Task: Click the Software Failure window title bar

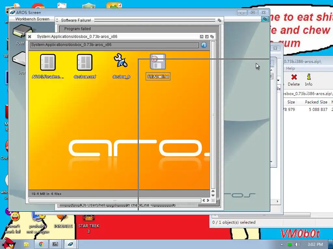Action: pos(139,20)
